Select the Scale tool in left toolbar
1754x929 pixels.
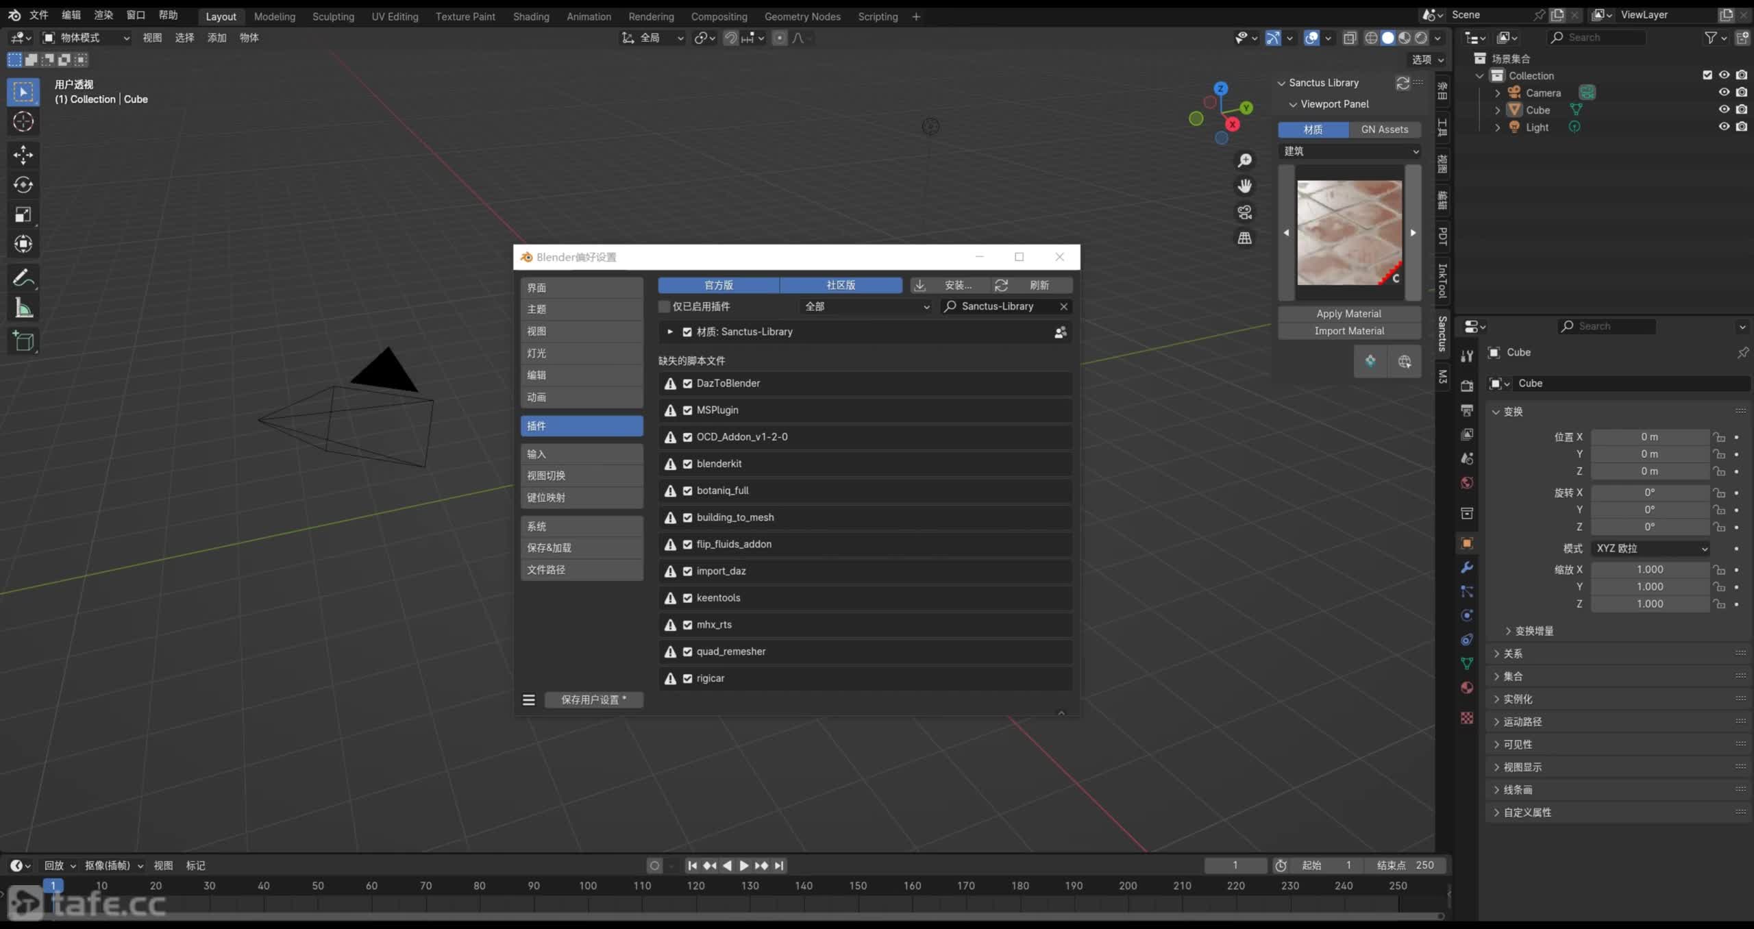tap(23, 214)
